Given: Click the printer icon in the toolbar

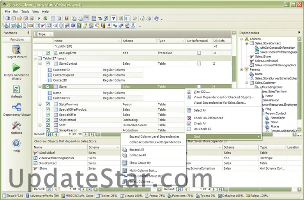Looking at the screenshot, I should coord(148,18).
